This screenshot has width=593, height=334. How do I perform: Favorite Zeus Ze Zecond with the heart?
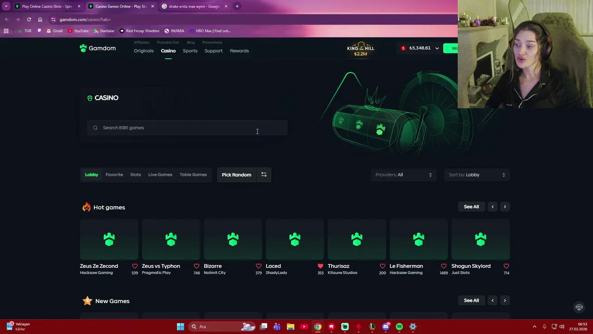pyautogui.click(x=135, y=266)
